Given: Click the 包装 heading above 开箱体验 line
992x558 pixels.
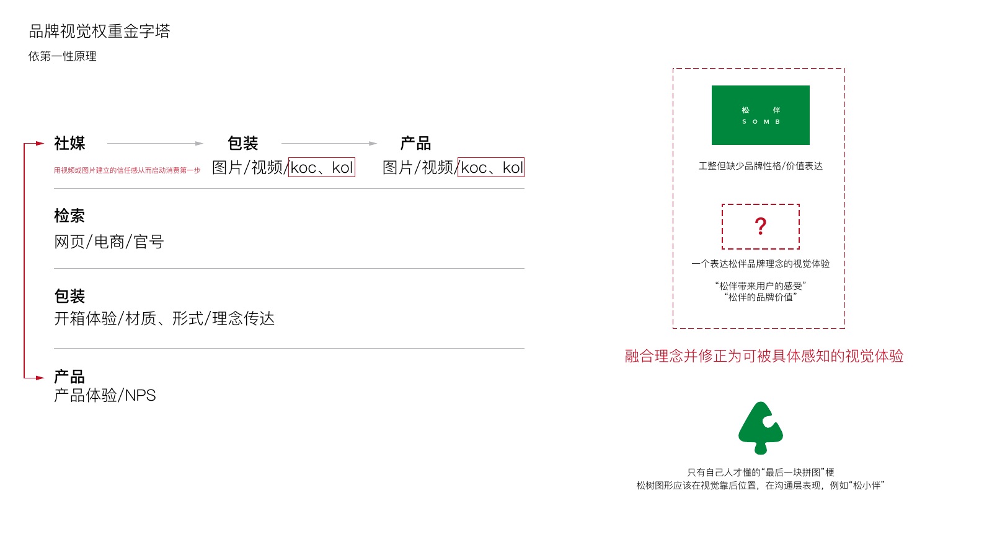Looking at the screenshot, I should coord(69,296).
